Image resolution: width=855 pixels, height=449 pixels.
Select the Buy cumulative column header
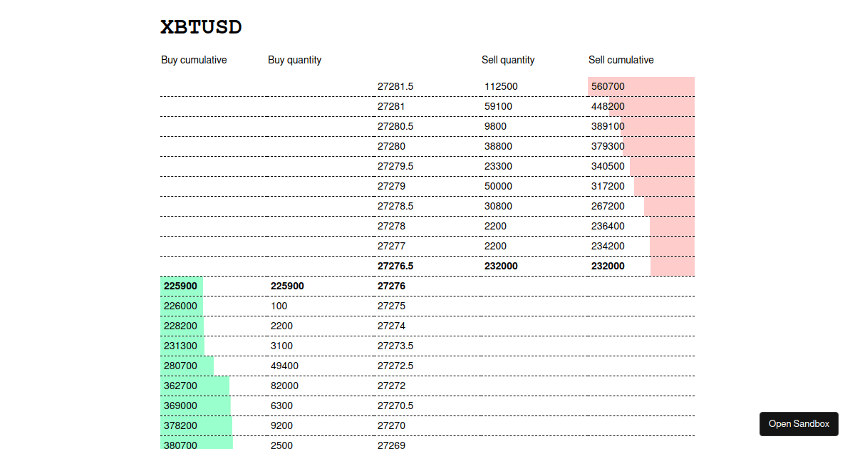click(x=194, y=60)
